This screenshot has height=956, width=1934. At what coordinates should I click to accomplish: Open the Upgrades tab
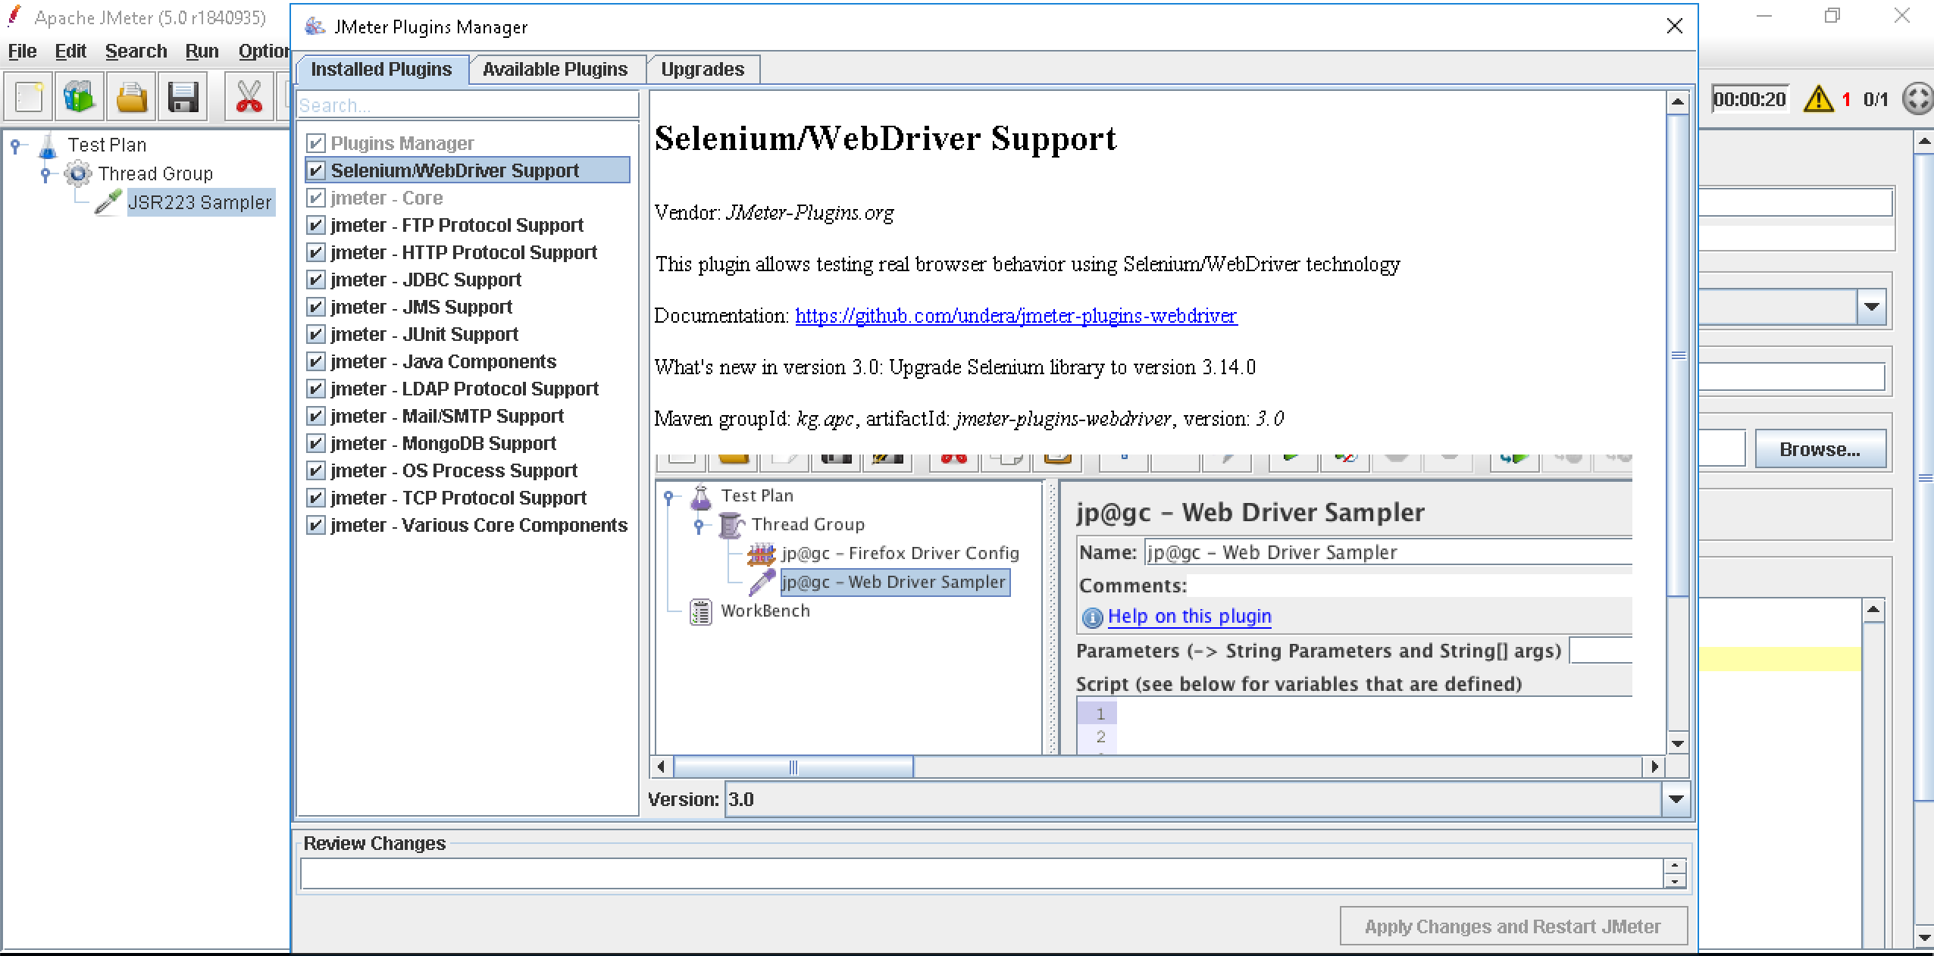click(702, 70)
